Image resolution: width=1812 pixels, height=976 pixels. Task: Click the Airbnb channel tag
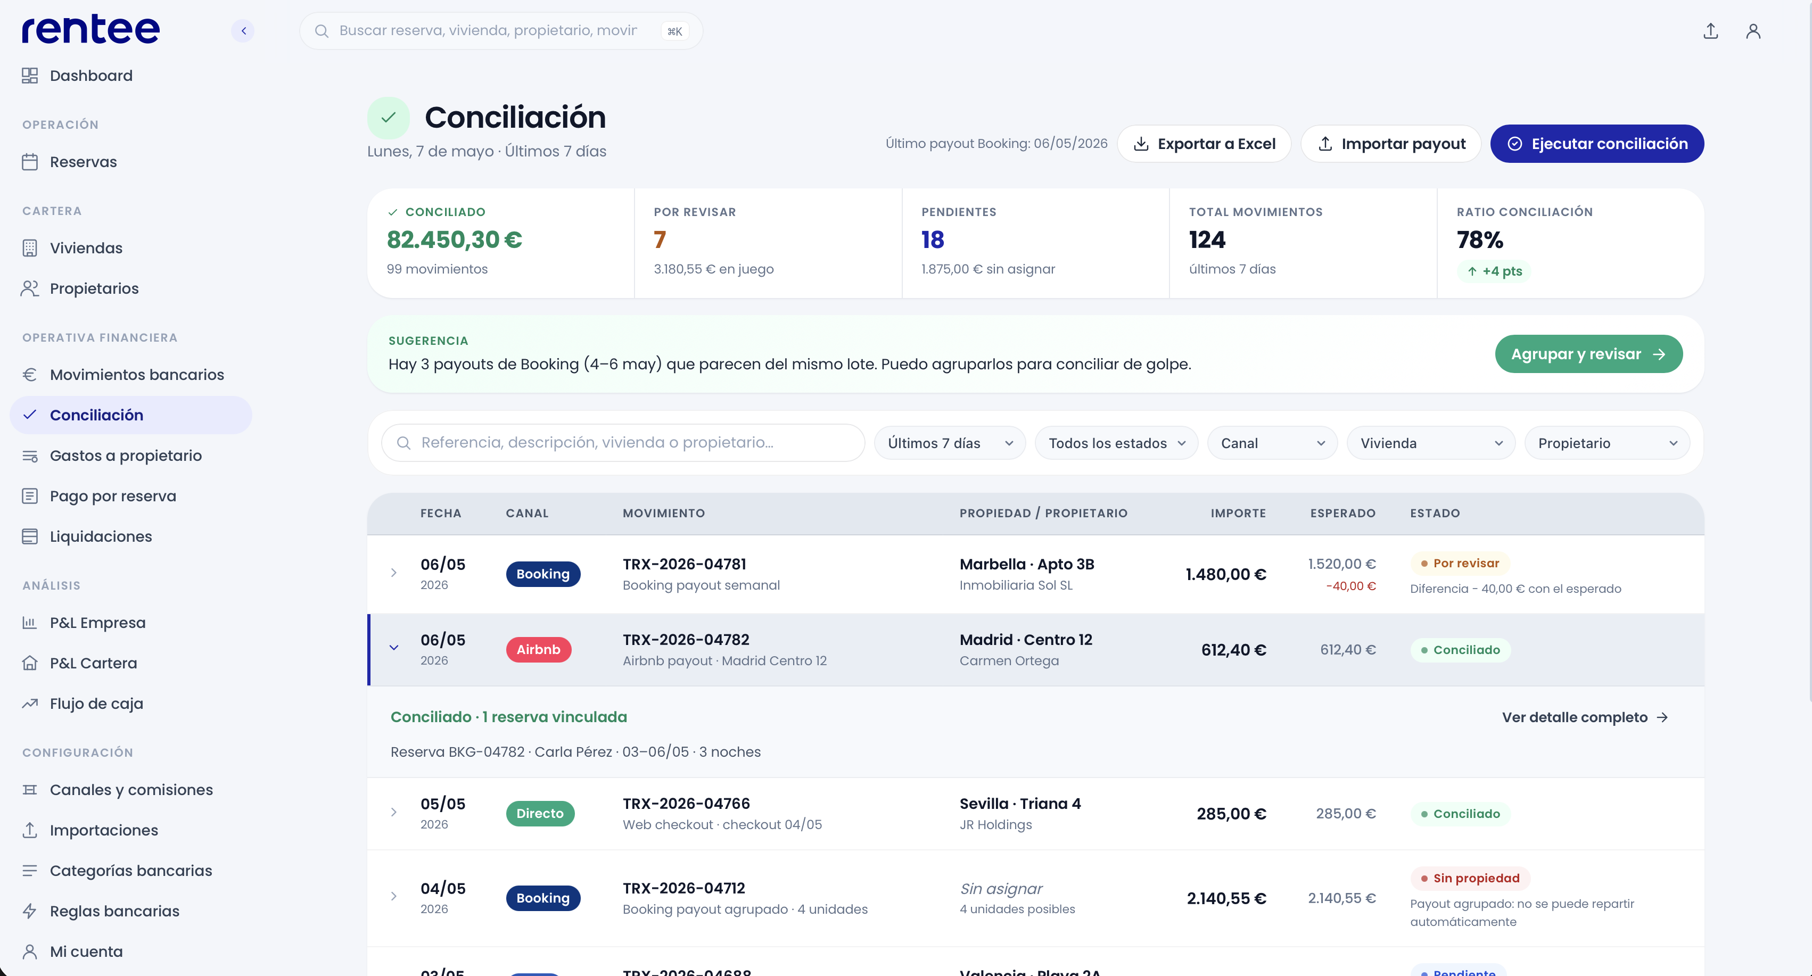tap(539, 649)
